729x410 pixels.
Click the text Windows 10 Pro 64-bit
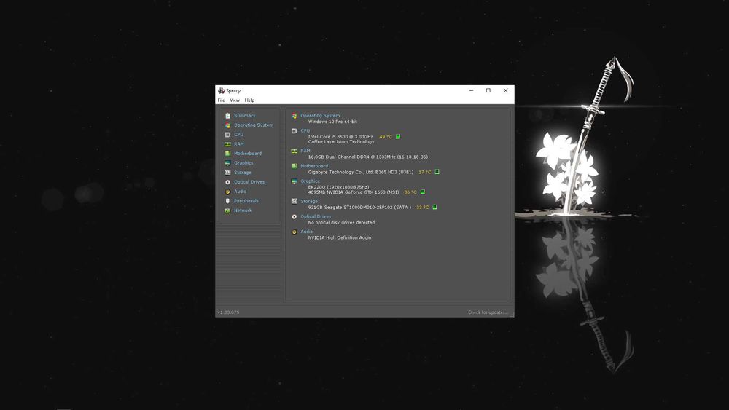pos(332,122)
